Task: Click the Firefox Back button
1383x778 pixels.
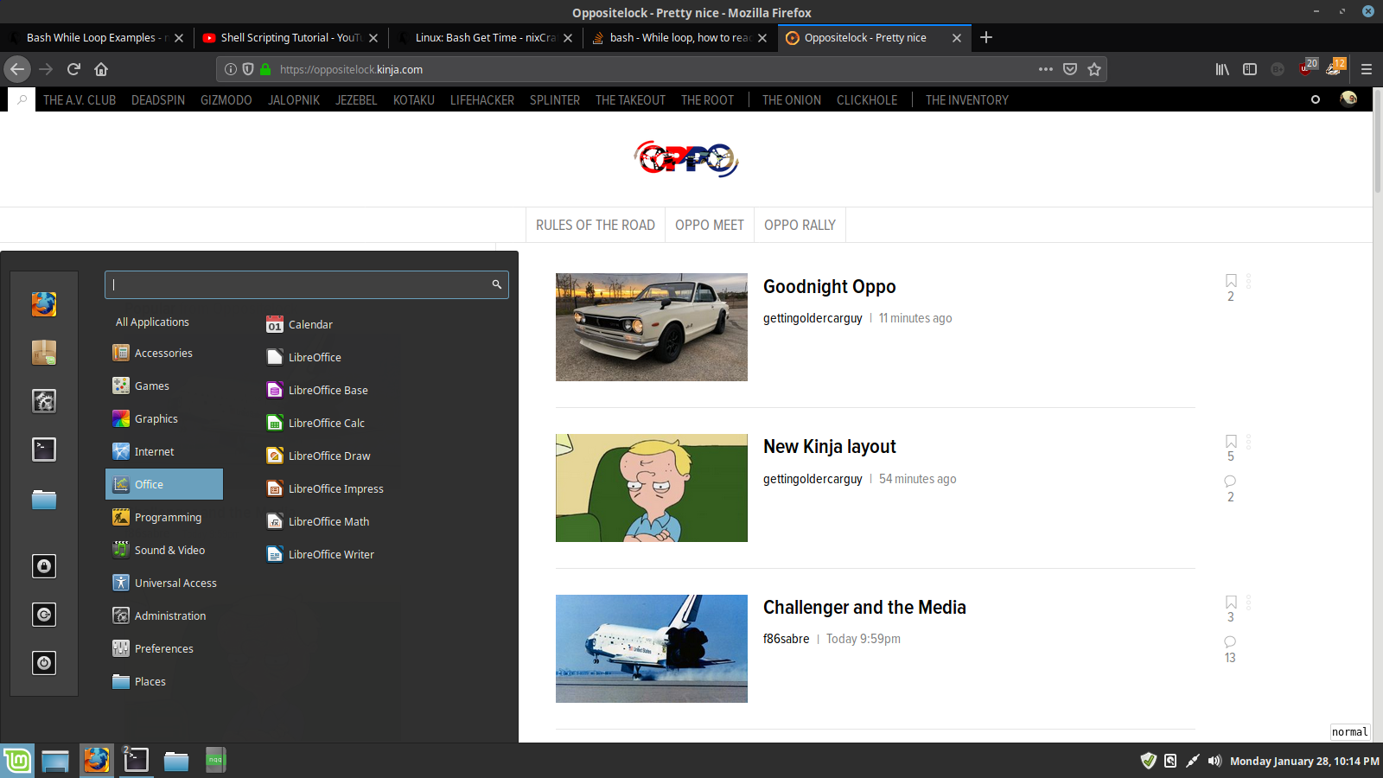Action: point(17,69)
